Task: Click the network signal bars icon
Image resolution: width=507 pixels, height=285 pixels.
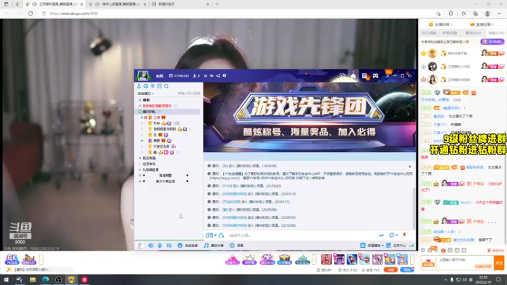Action: coord(411,246)
